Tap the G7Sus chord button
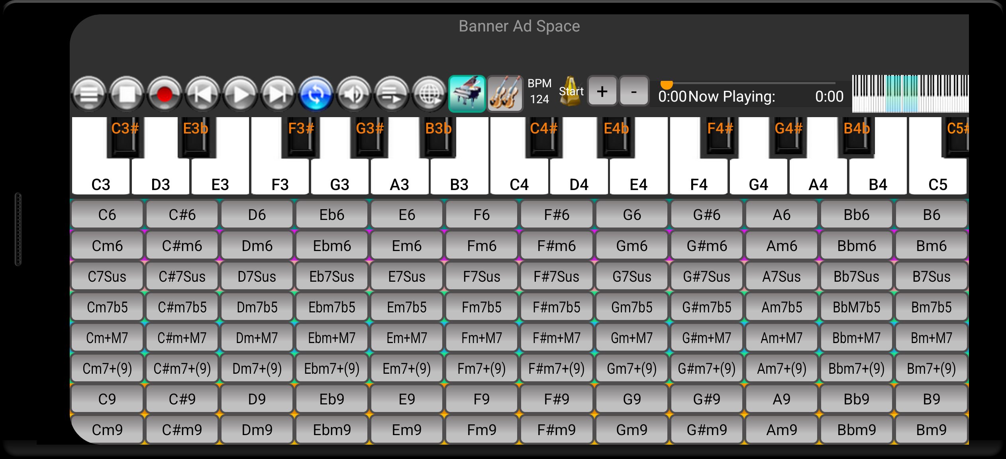The image size is (1006, 459). (x=631, y=277)
